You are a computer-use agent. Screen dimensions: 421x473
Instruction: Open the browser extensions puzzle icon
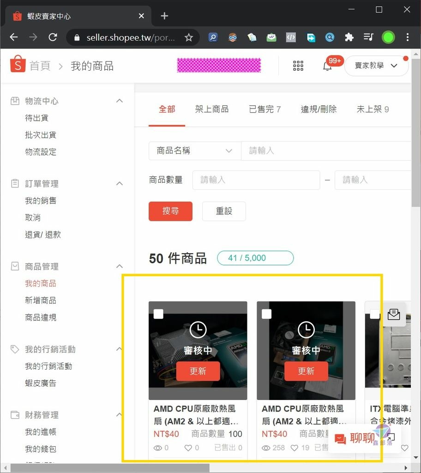click(349, 37)
